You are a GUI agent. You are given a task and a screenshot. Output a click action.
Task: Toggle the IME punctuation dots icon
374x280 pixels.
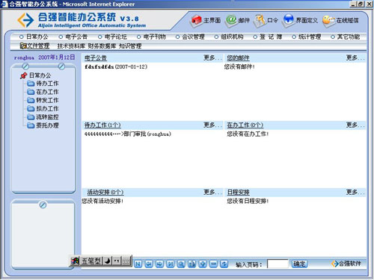tap(117, 261)
